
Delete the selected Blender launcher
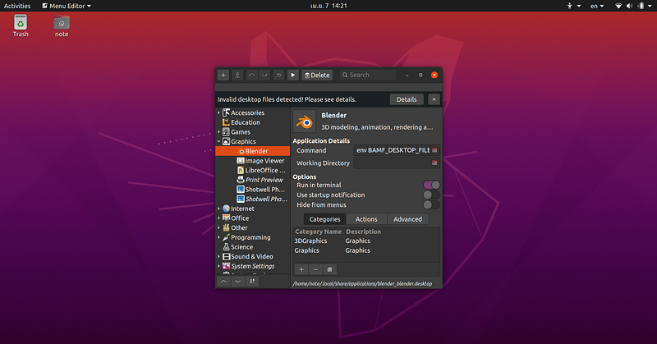(x=317, y=75)
